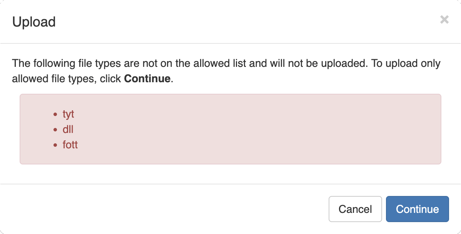The height and width of the screenshot is (234, 461).
Task: Click the tyt list entry
Action: pyautogui.click(x=68, y=114)
